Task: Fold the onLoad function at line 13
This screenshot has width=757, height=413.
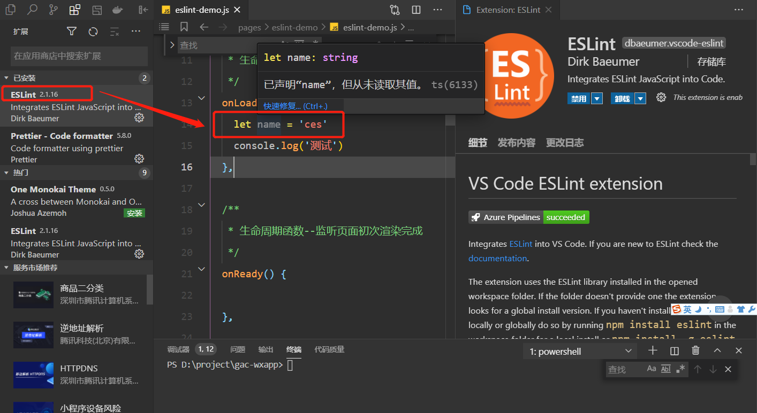Action: point(202,98)
